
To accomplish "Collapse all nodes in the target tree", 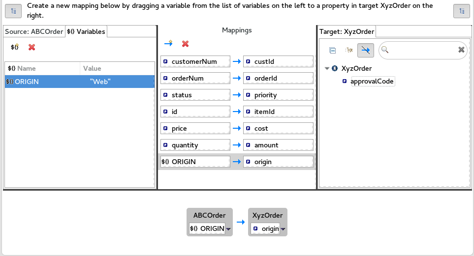I will click(x=333, y=50).
